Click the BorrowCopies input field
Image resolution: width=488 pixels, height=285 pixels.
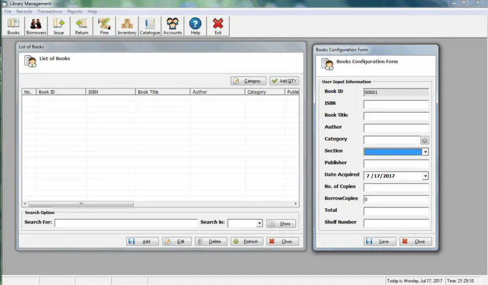tap(396, 200)
